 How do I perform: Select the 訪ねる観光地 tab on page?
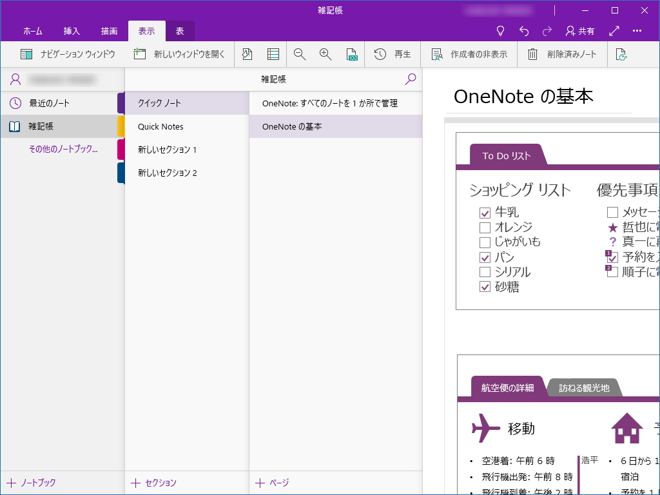(584, 387)
